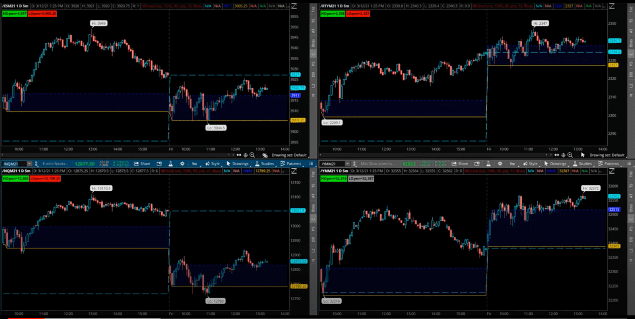Open the L2 side tab on the /ESM21 chart
The width and height of the screenshot is (635, 319).
pos(313,86)
